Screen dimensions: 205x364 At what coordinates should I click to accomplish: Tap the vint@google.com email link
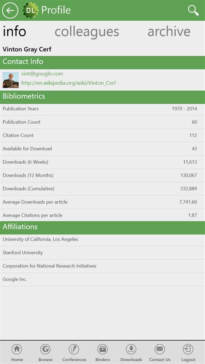coord(42,74)
